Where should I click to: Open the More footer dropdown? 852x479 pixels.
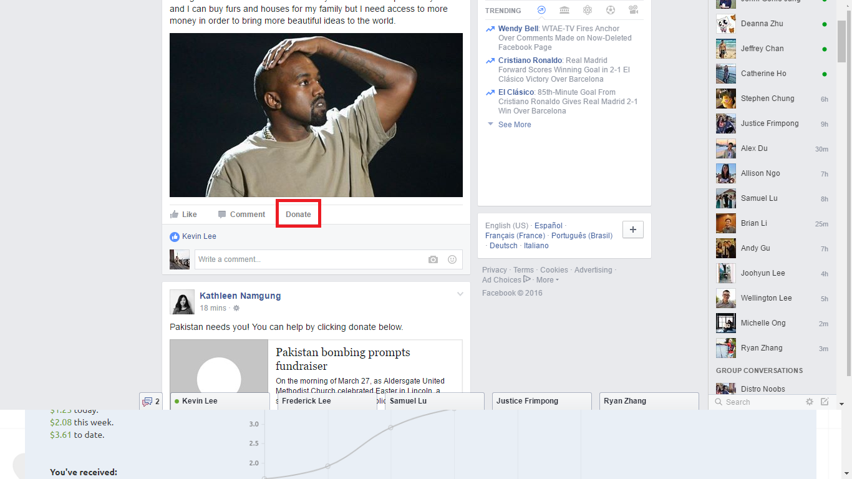[x=547, y=280]
